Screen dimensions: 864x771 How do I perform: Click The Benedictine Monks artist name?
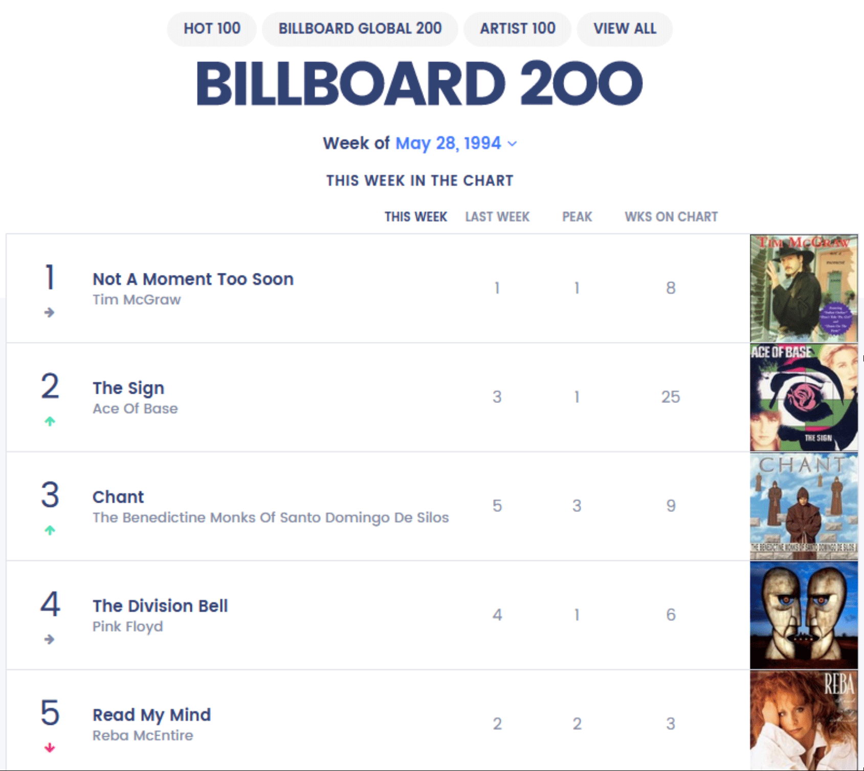pos(270,518)
